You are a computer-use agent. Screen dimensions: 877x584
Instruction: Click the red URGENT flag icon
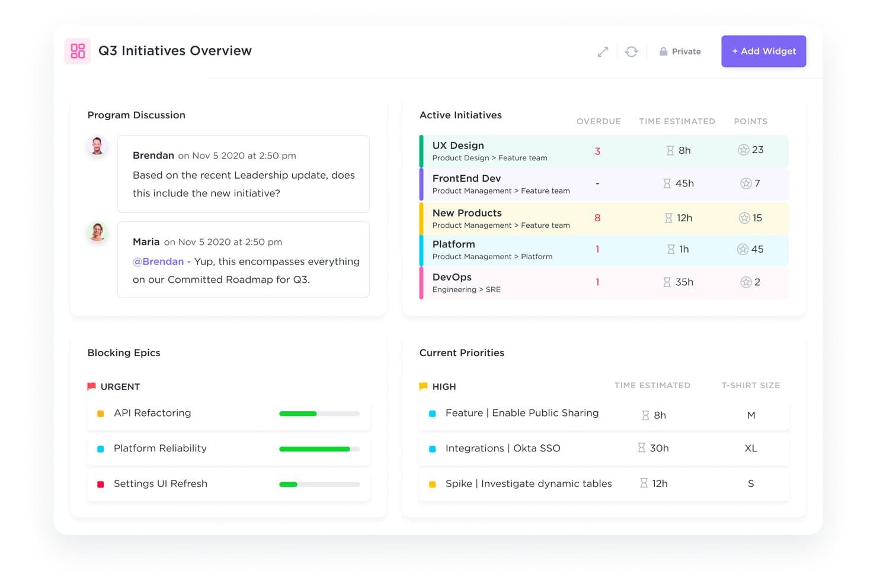91,387
